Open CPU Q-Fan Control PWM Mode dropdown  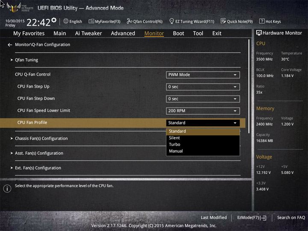[x=203, y=75]
